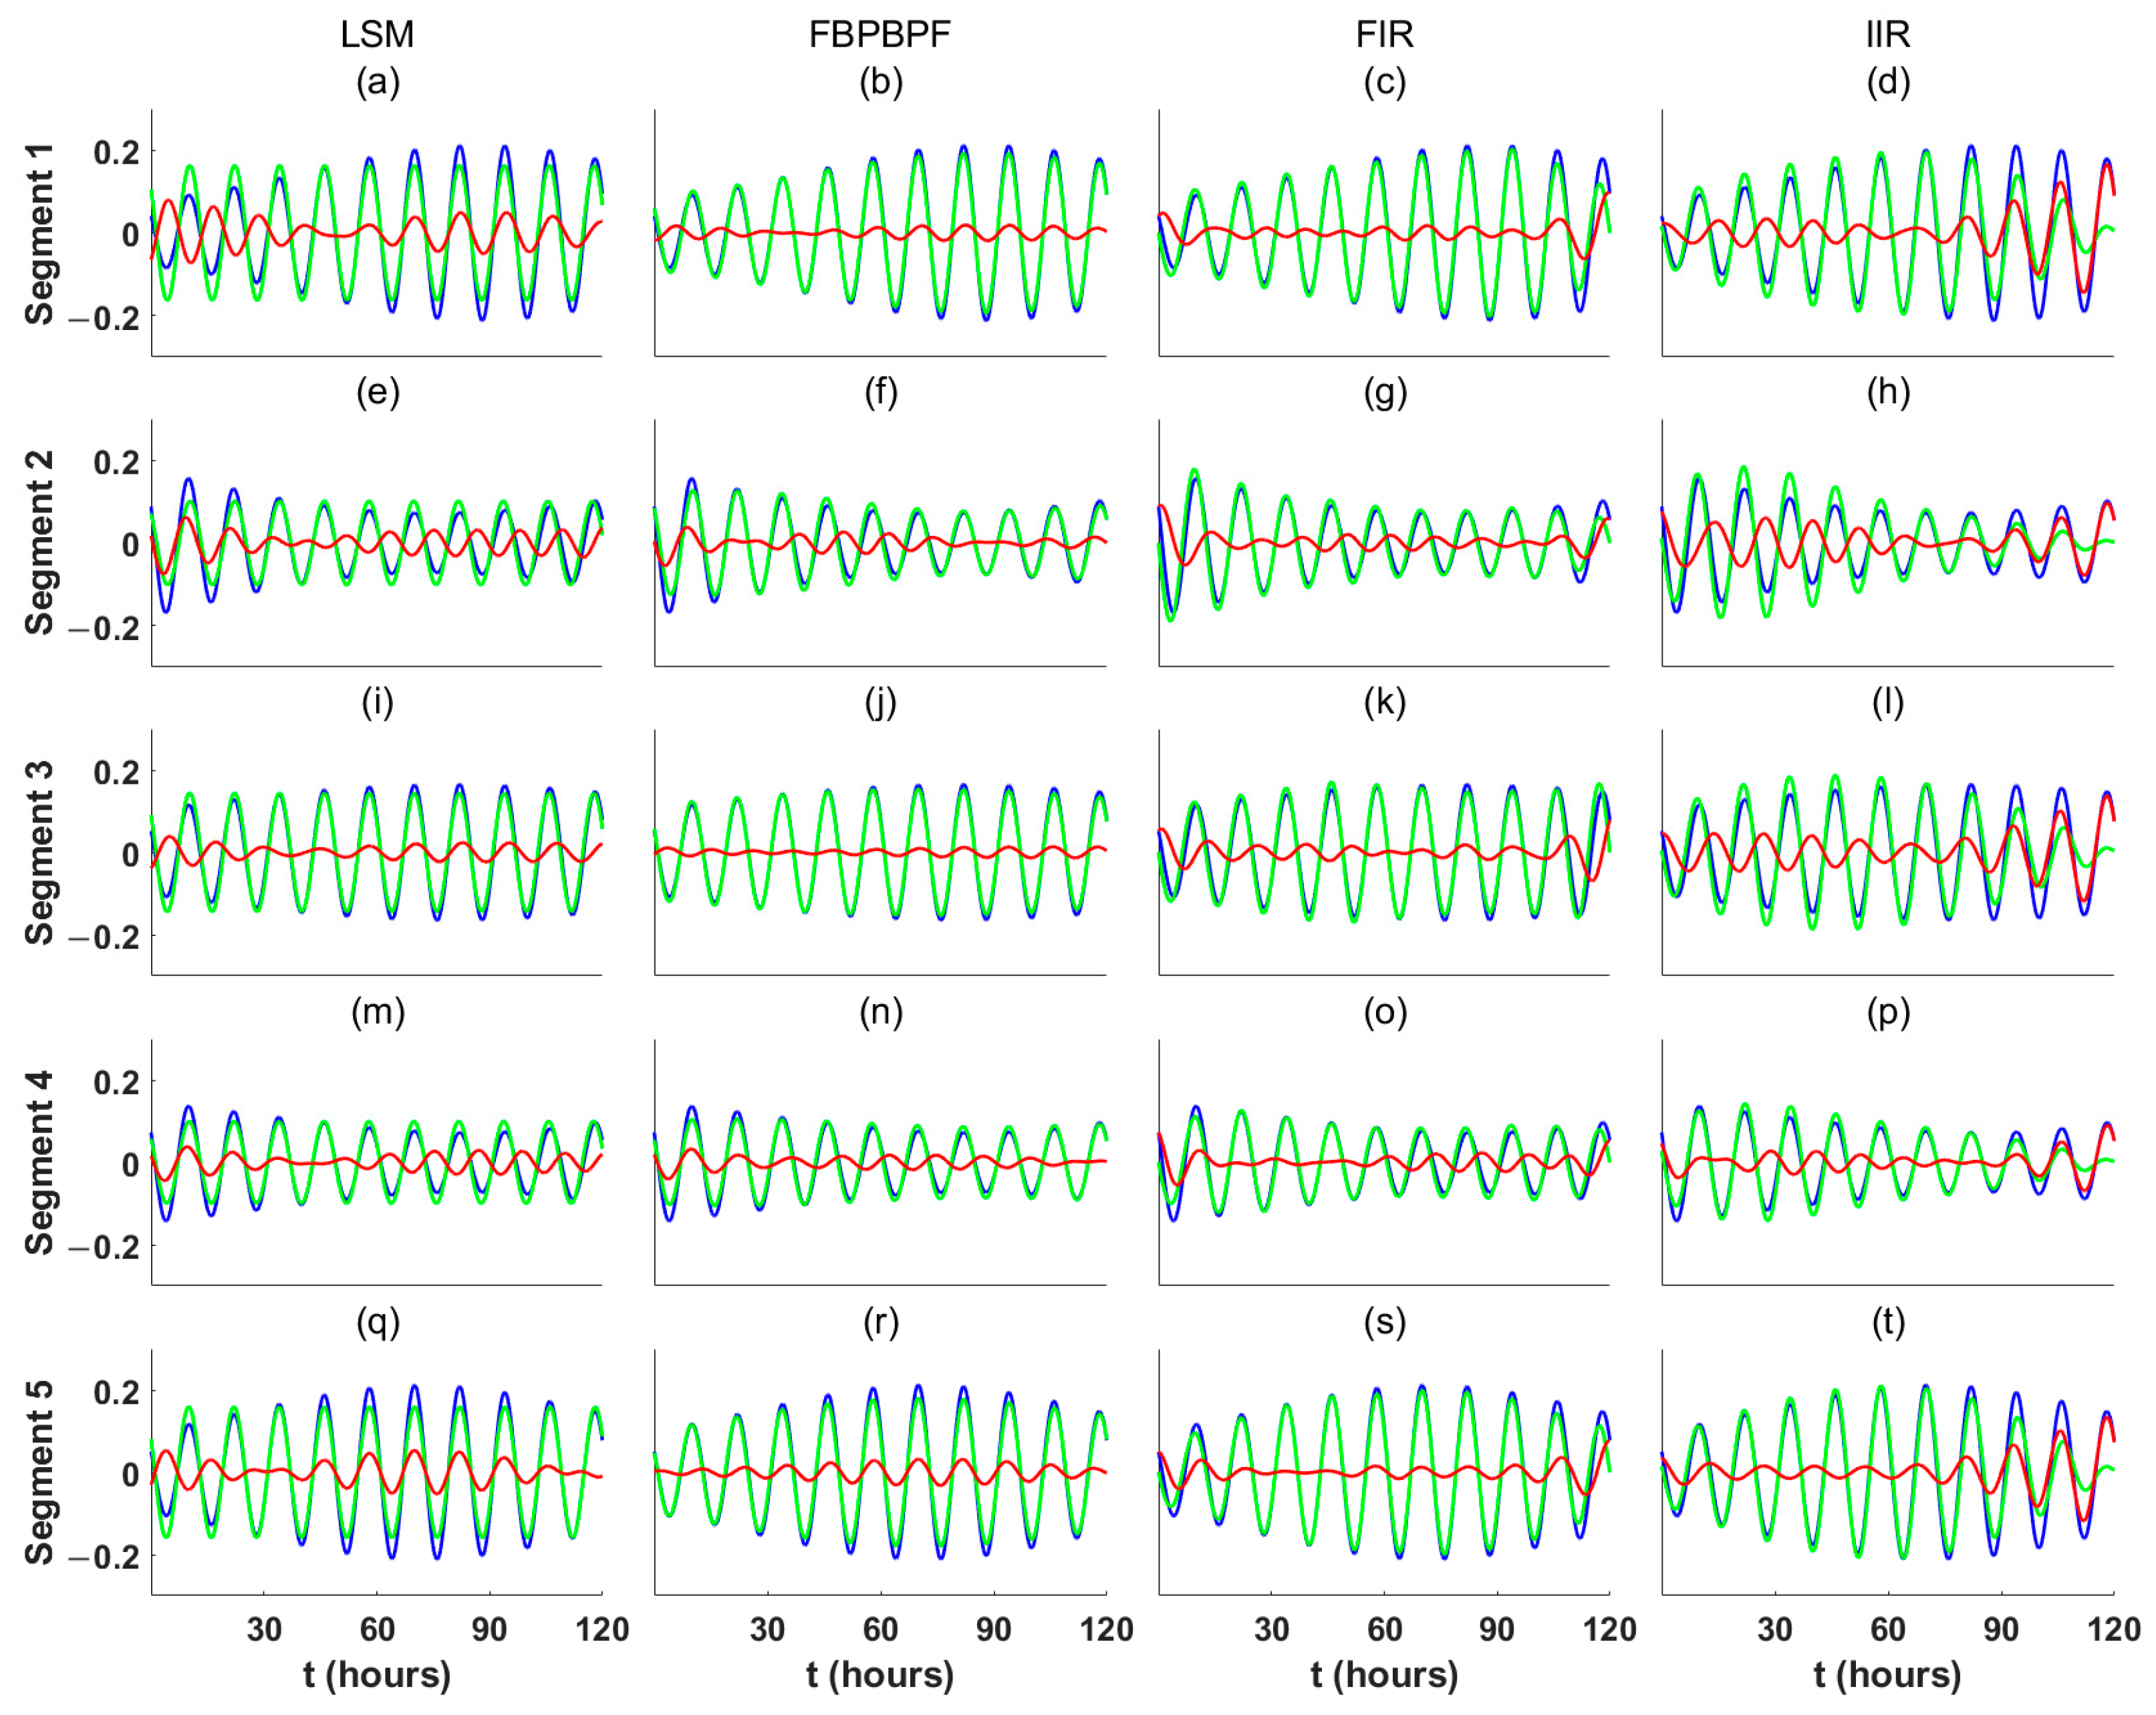Click the t (hours) label under LSM column
Image resolution: width=2156 pixels, height=1715 pixels.
click(x=377, y=1675)
